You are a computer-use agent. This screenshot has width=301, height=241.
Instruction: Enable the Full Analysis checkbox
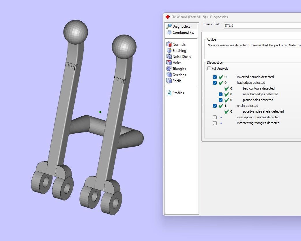point(209,69)
